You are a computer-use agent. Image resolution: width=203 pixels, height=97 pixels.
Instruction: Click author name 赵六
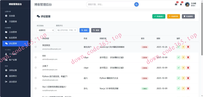pos(86,78)
